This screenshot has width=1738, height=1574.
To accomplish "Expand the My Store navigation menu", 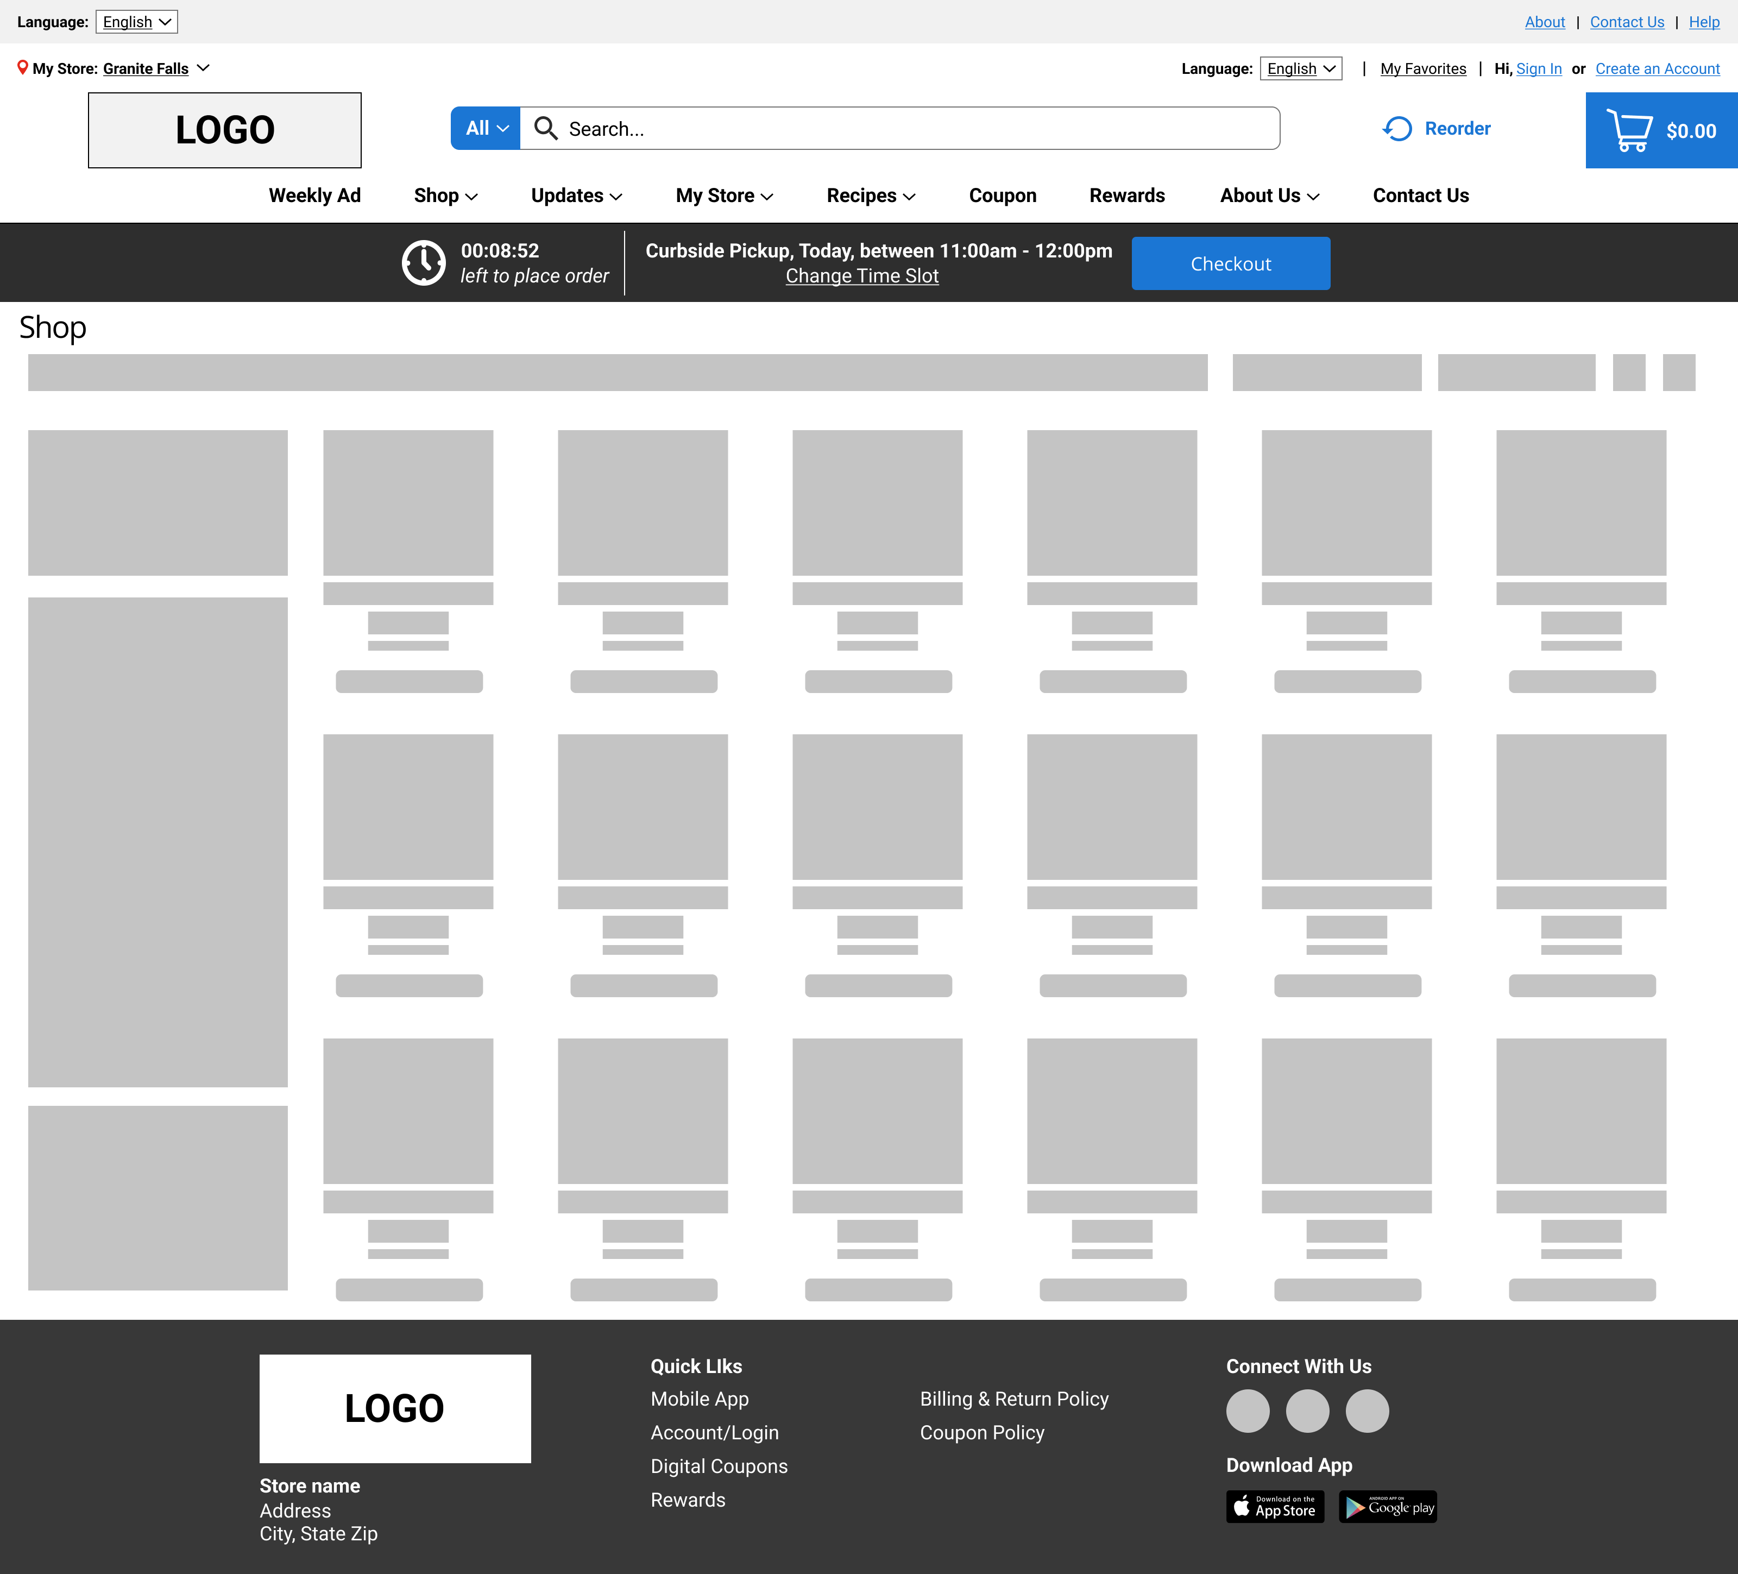I will click(x=725, y=196).
